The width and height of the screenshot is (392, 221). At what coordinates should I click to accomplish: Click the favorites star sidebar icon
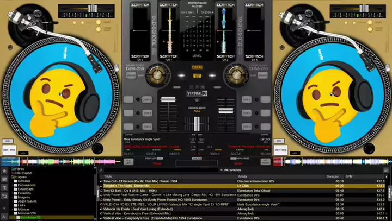tap(4, 169)
